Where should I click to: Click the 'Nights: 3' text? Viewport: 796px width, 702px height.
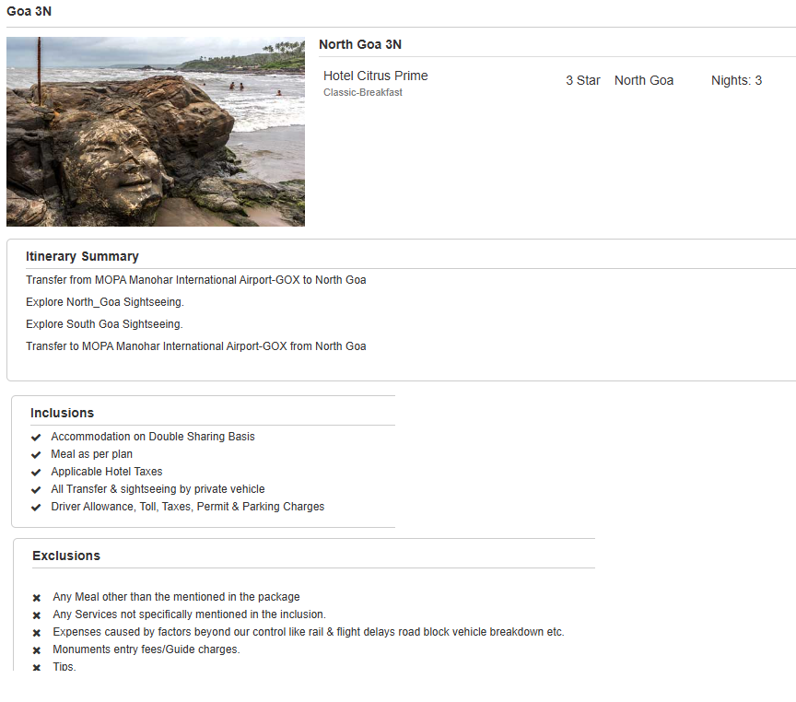[x=736, y=80]
